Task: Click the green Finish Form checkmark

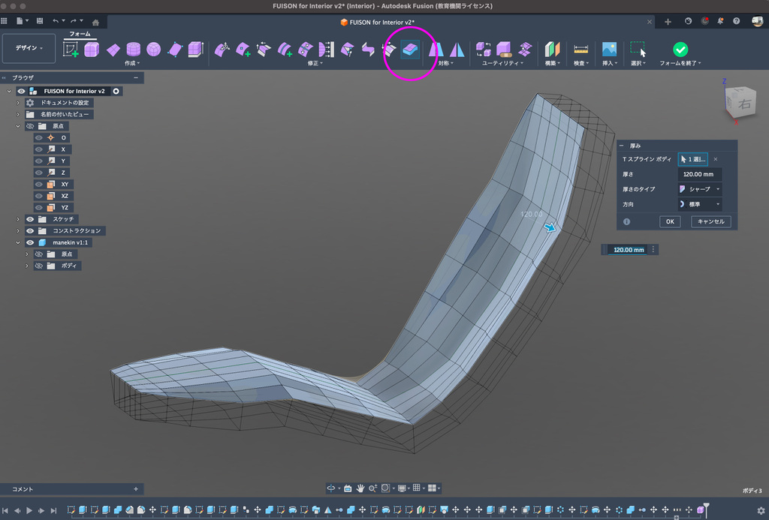Action: click(680, 50)
